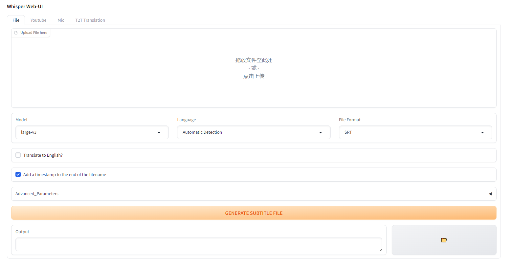Click the file icon beside Upload File here
The width and height of the screenshot is (513, 271).
coord(16,33)
